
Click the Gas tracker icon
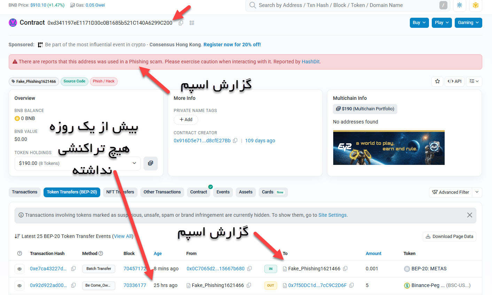[x=72, y=5]
